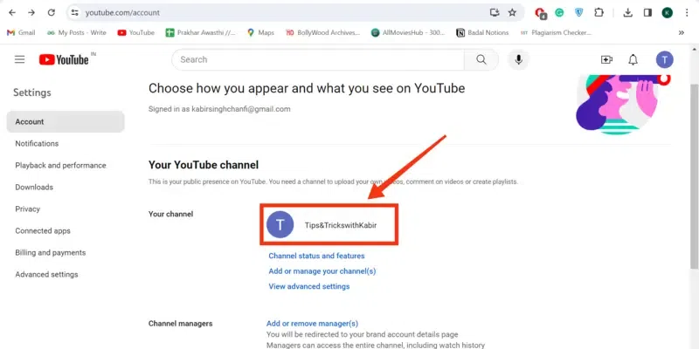Select Downloads in Settings sidebar
This screenshot has width=699, height=349.
click(66, 187)
